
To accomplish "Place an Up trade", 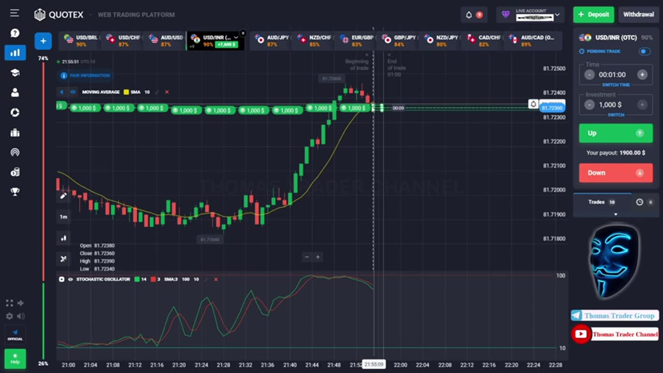I will click(x=615, y=133).
